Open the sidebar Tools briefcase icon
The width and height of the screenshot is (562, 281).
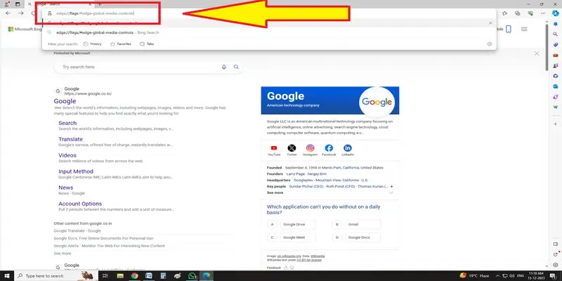point(556,55)
